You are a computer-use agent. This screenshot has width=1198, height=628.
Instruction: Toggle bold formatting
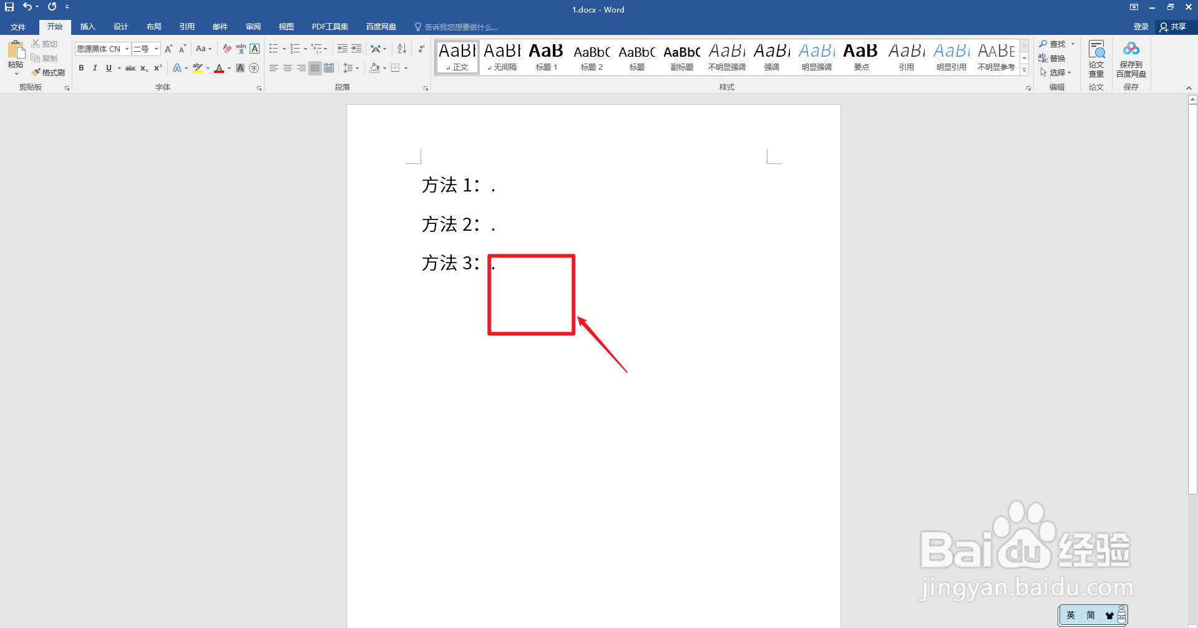tap(81, 68)
